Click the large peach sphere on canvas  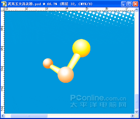point(66,75)
